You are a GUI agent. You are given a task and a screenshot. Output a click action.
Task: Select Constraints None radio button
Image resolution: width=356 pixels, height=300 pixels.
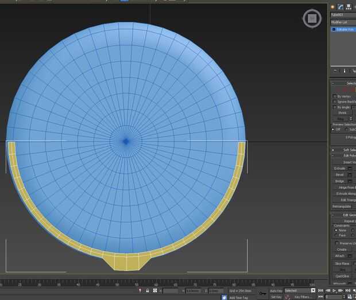coord(336,230)
